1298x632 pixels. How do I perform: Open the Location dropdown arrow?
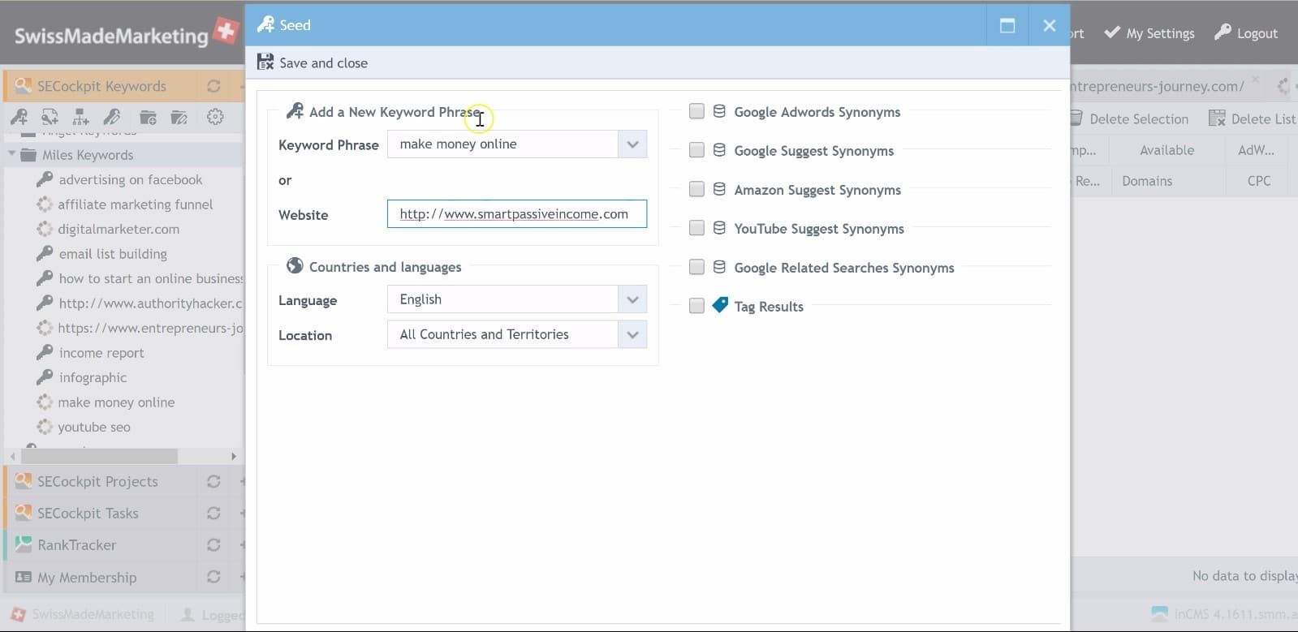click(632, 334)
